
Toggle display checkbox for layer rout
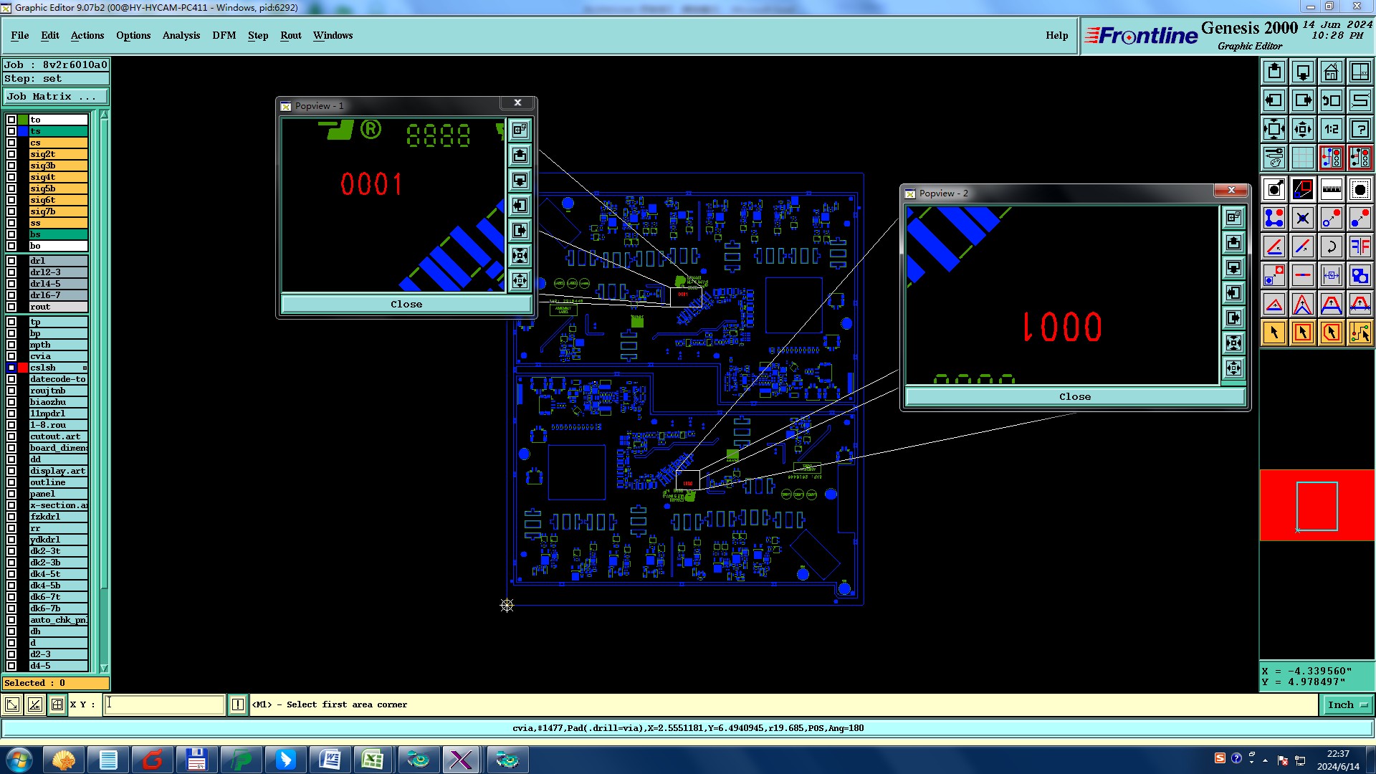coord(11,307)
